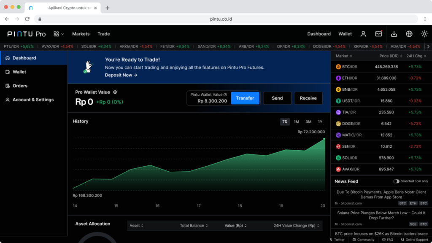This screenshot has height=243, width=432.
Task: Open FAQ link in footer
Action: [387, 240]
